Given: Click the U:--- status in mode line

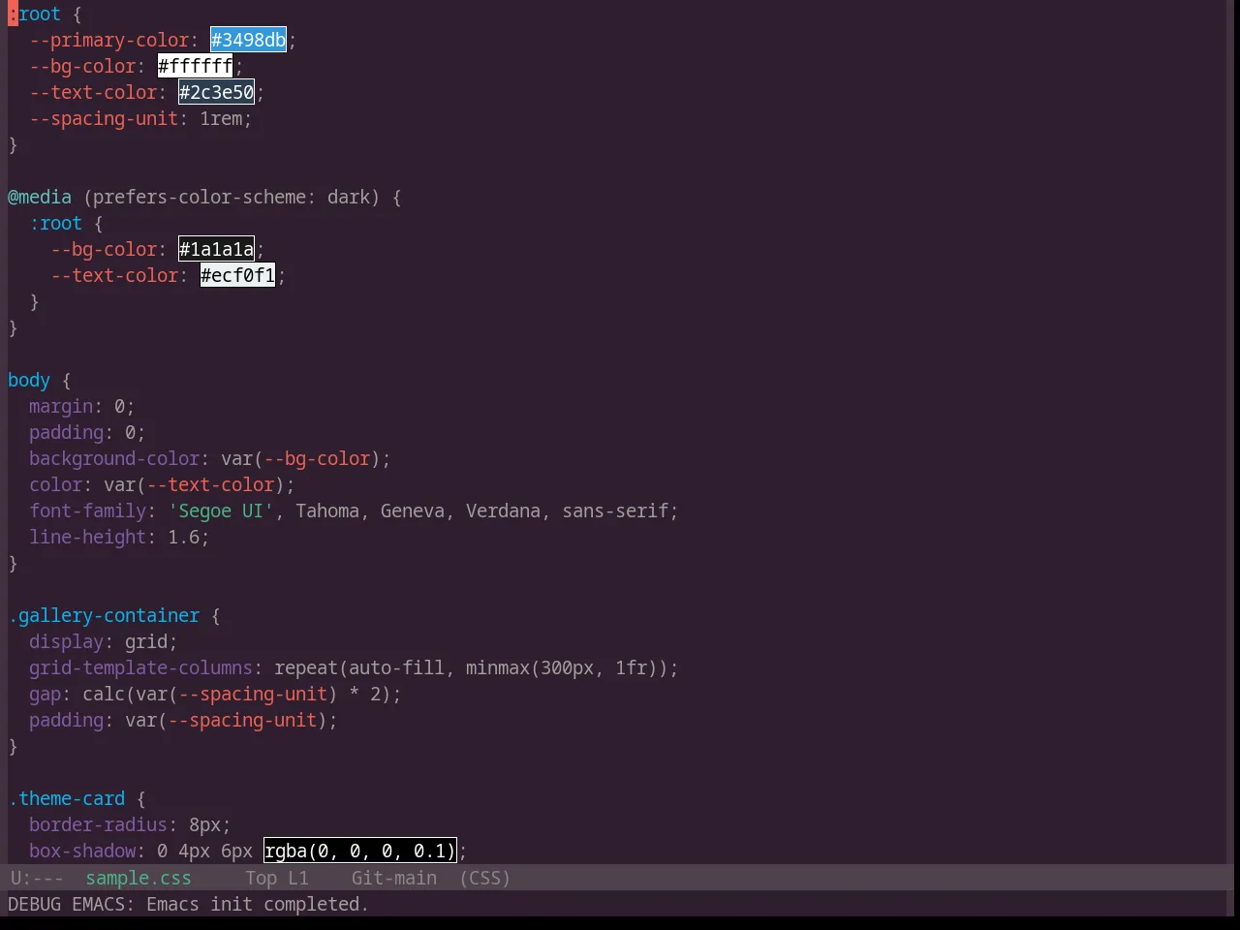Looking at the screenshot, I should point(37,878).
